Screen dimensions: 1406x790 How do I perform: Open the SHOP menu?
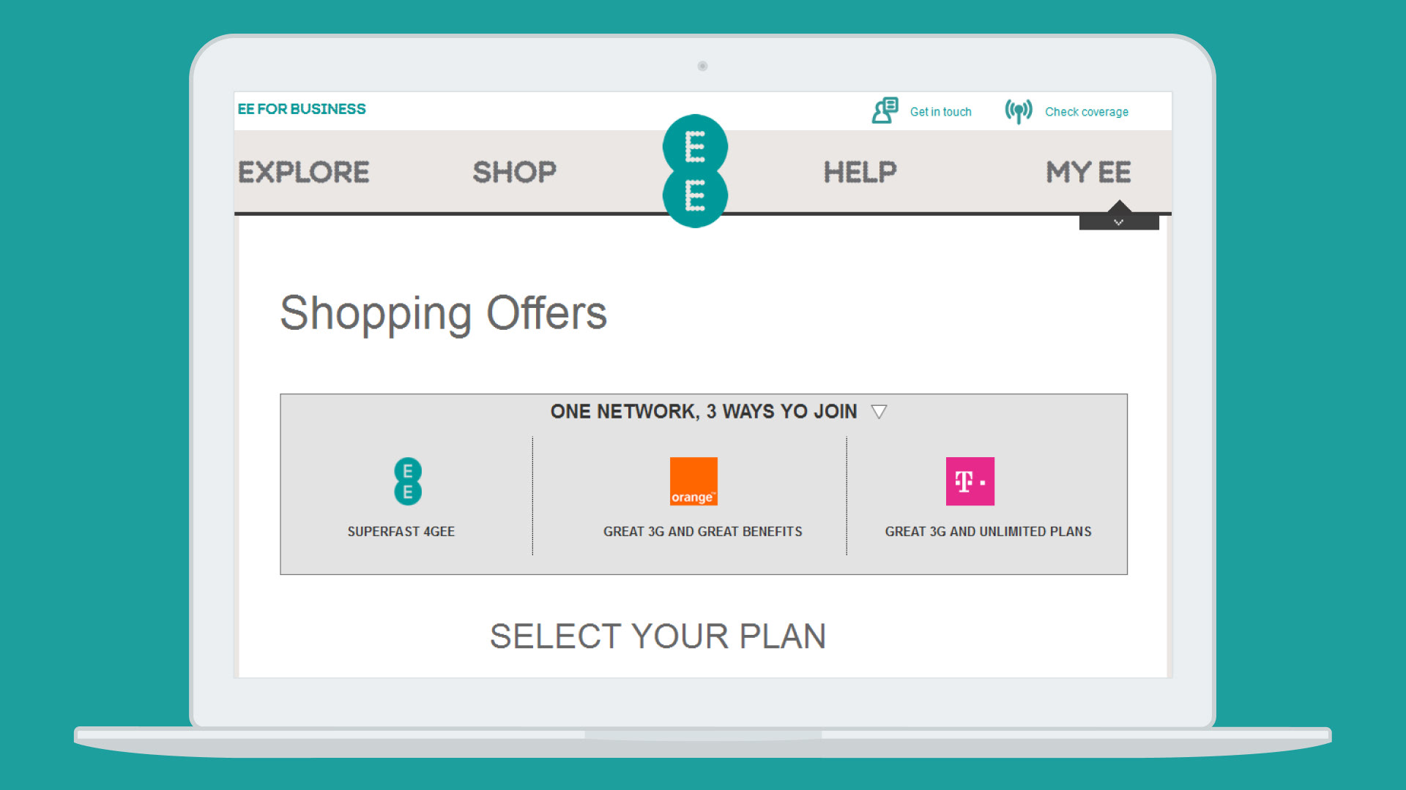click(515, 173)
